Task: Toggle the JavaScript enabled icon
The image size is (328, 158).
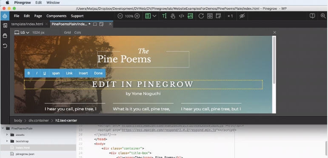Action: point(190,16)
